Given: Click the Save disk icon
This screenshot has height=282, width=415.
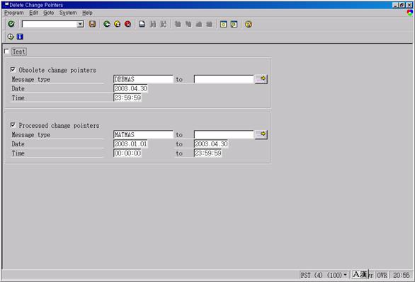Looking at the screenshot, I should tap(92, 24).
